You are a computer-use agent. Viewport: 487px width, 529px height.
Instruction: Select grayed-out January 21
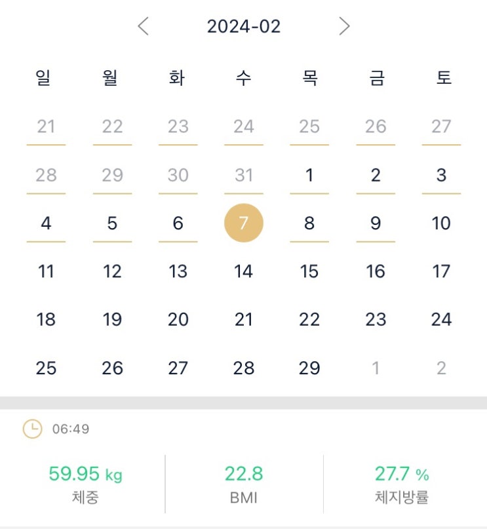click(x=46, y=127)
